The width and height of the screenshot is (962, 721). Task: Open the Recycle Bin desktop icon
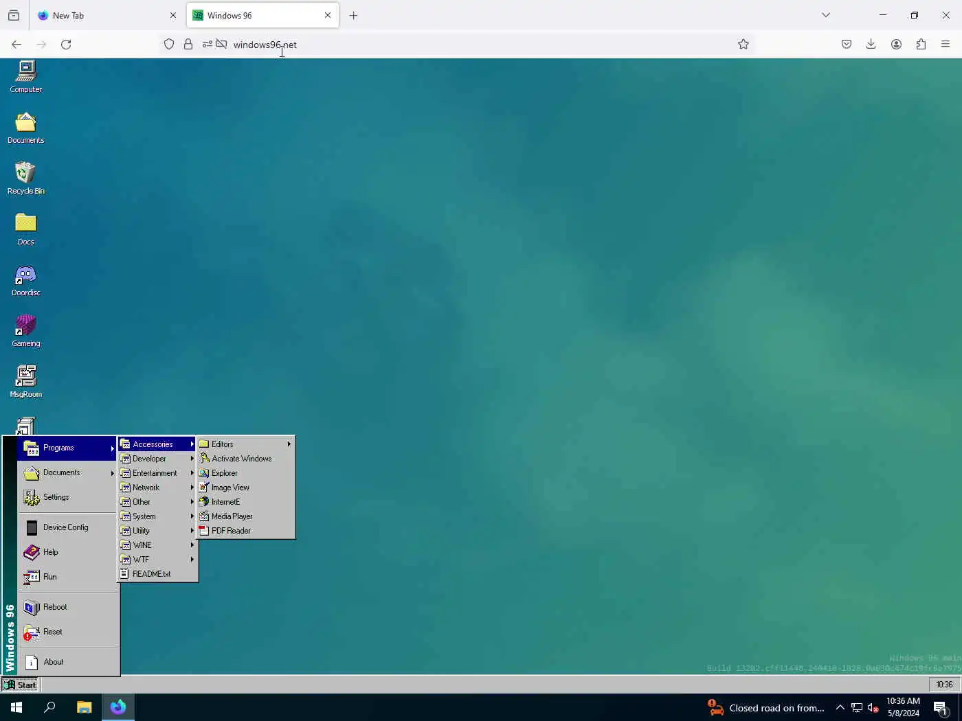[x=26, y=179]
